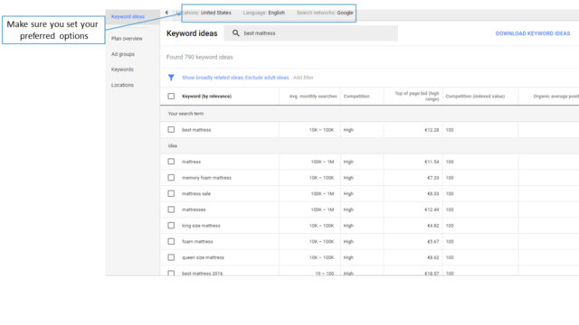
Task: Change the Locations: United States setting
Action: pos(204,13)
